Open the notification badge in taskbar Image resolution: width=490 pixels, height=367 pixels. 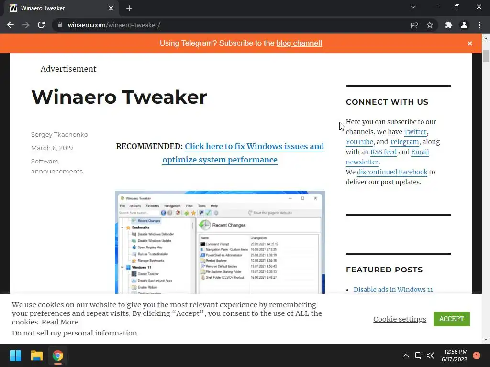click(477, 356)
